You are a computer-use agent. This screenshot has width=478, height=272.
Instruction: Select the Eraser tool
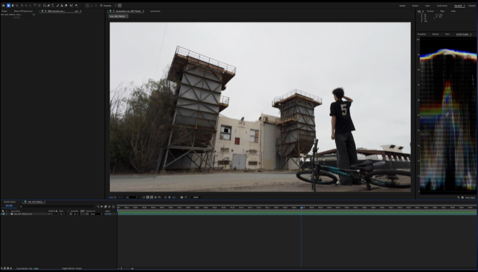(66, 6)
